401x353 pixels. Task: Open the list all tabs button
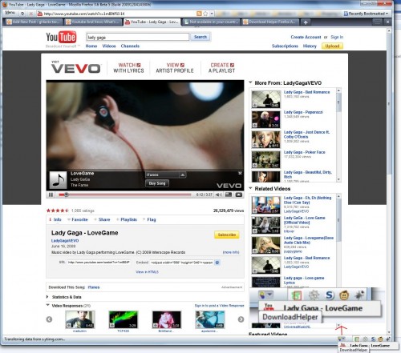click(x=378, y=22)
